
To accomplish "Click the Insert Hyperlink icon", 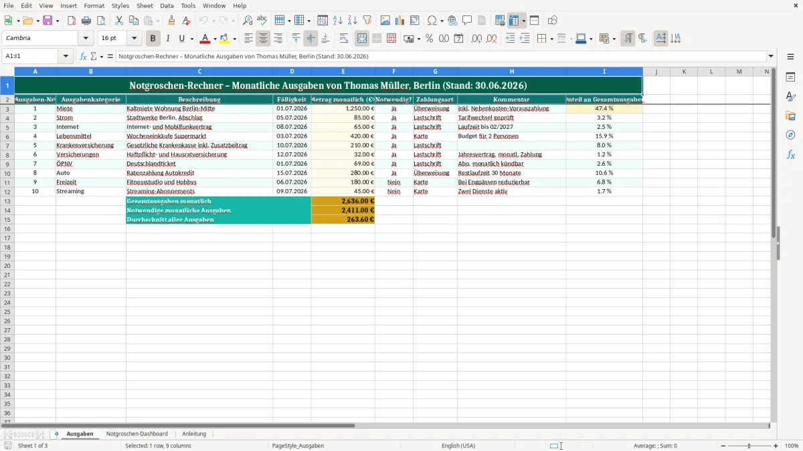I will pos(452,21).
